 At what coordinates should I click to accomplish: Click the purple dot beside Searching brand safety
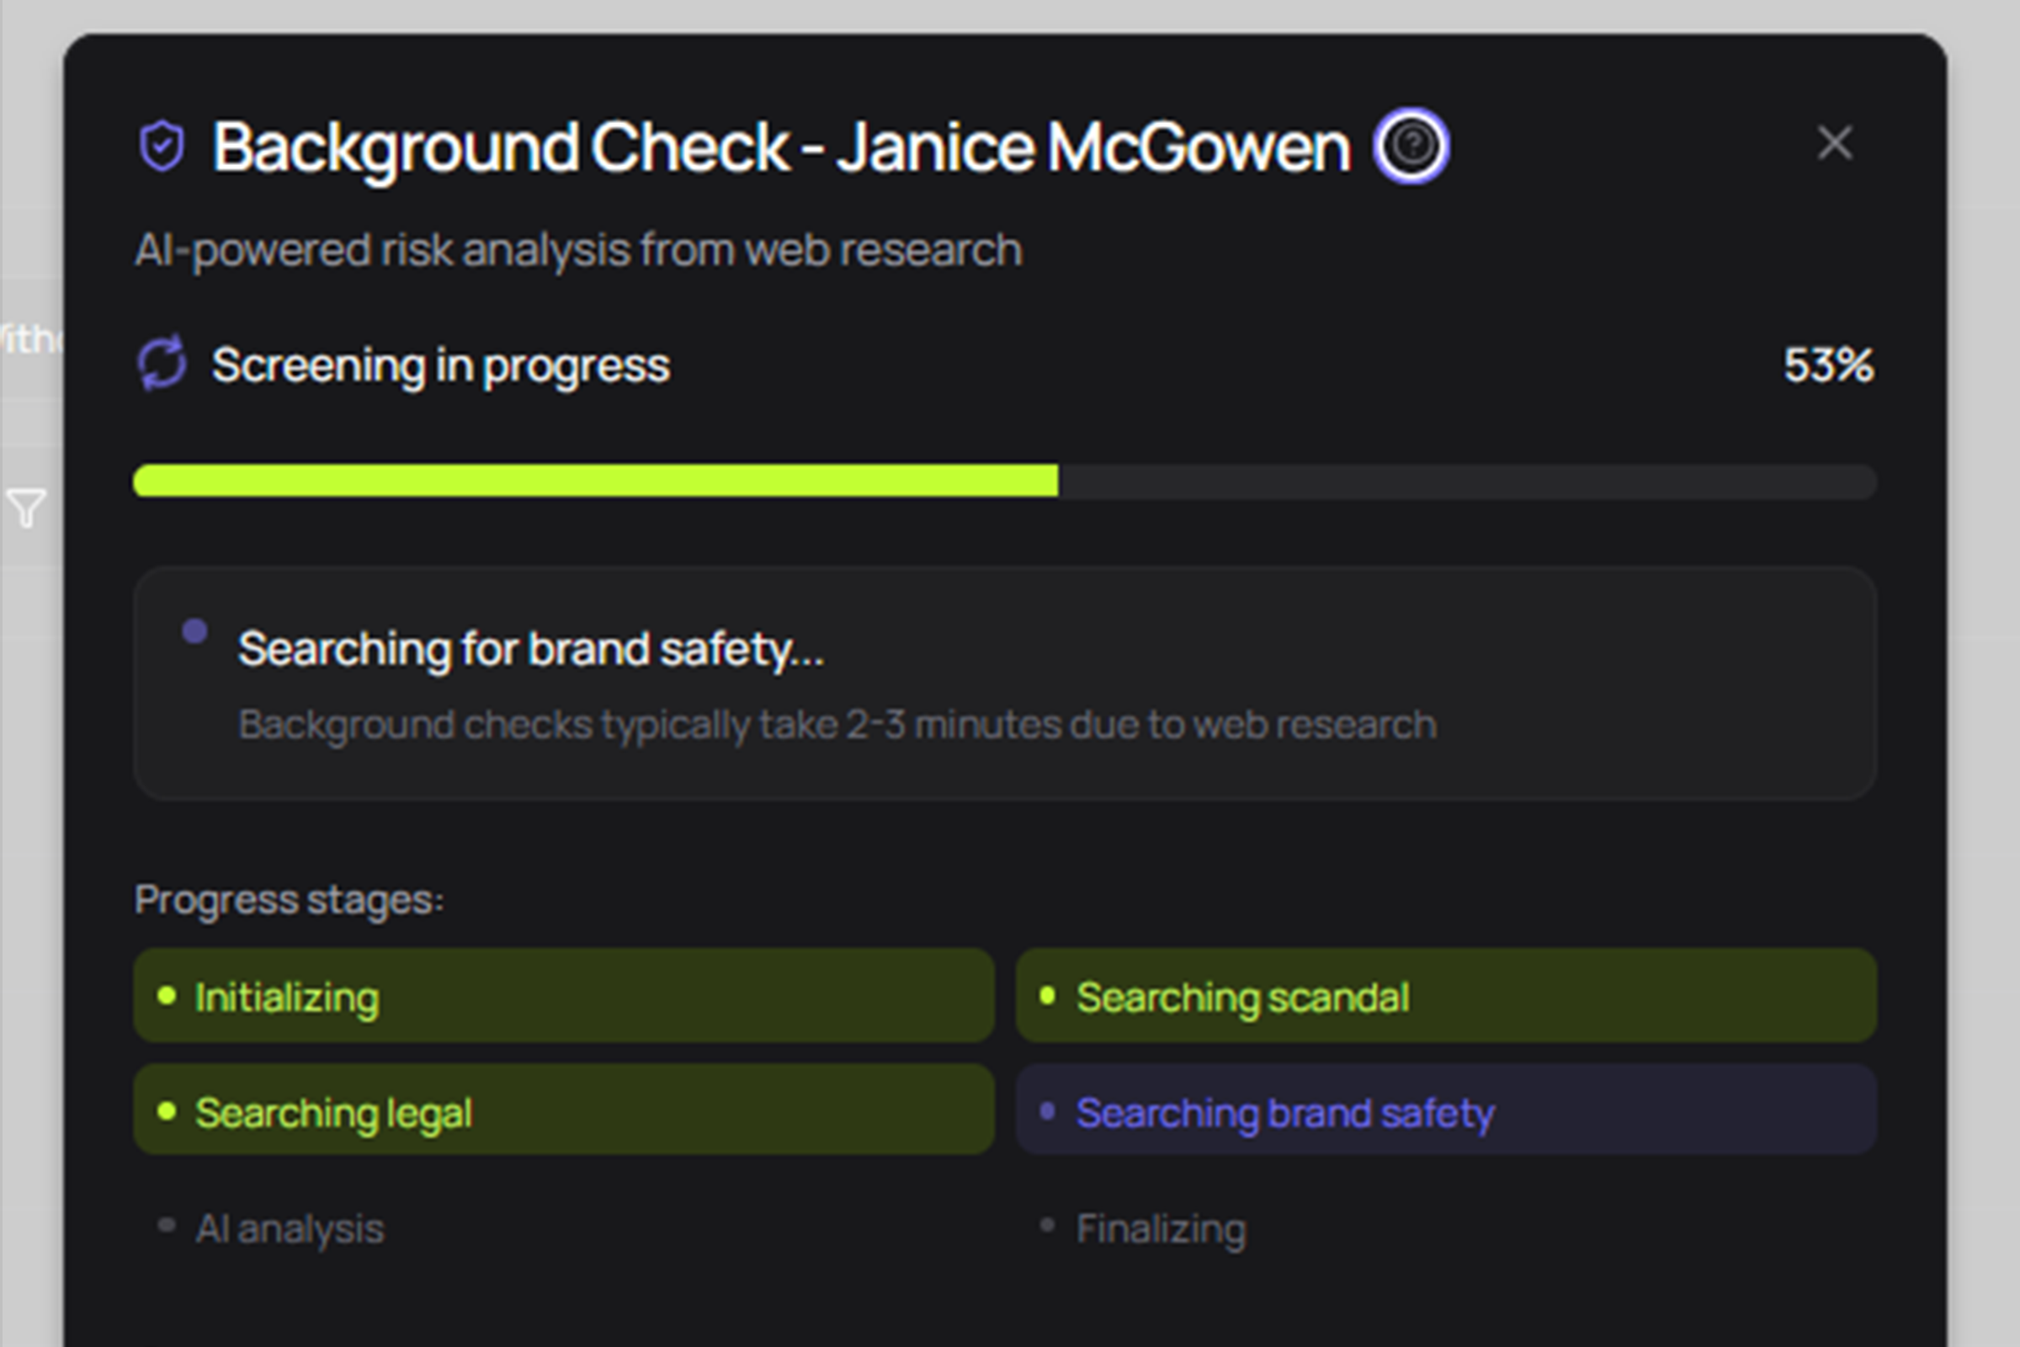click(x=1048, y=1110)
